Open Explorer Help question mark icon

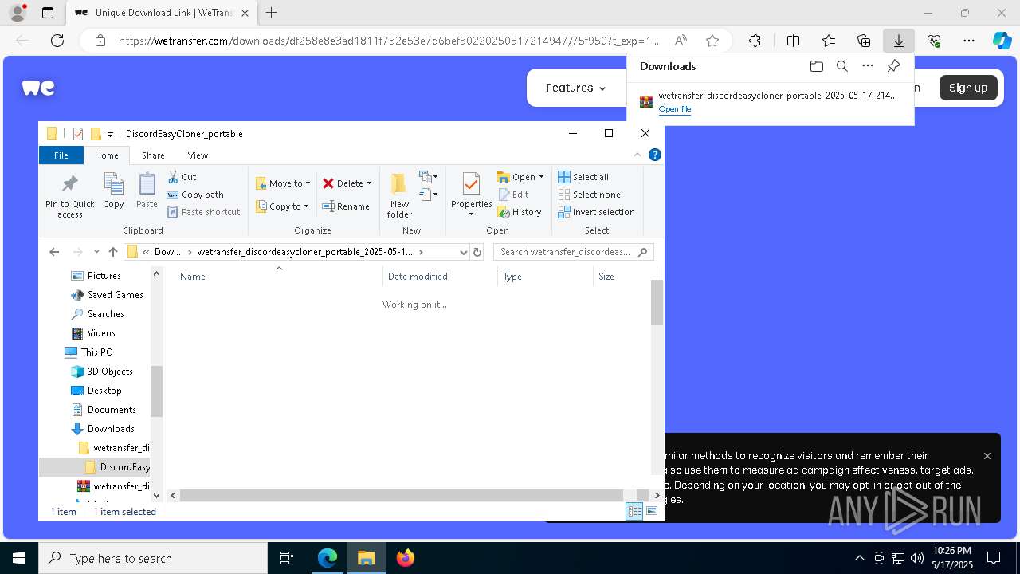click(x=655, y=155)
